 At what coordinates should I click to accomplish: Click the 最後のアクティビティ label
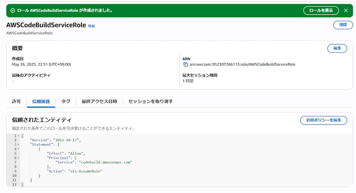pos(31,75)
